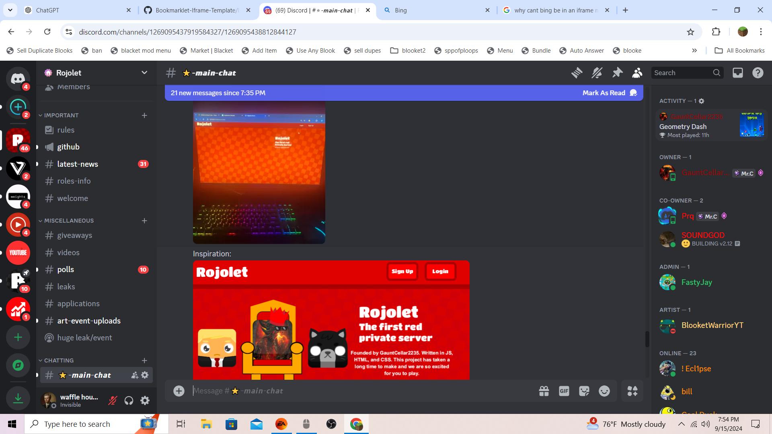Click Mark As Read button
Image resolution: width=772 pixels, height=434 pixels.
click(604, 93)
